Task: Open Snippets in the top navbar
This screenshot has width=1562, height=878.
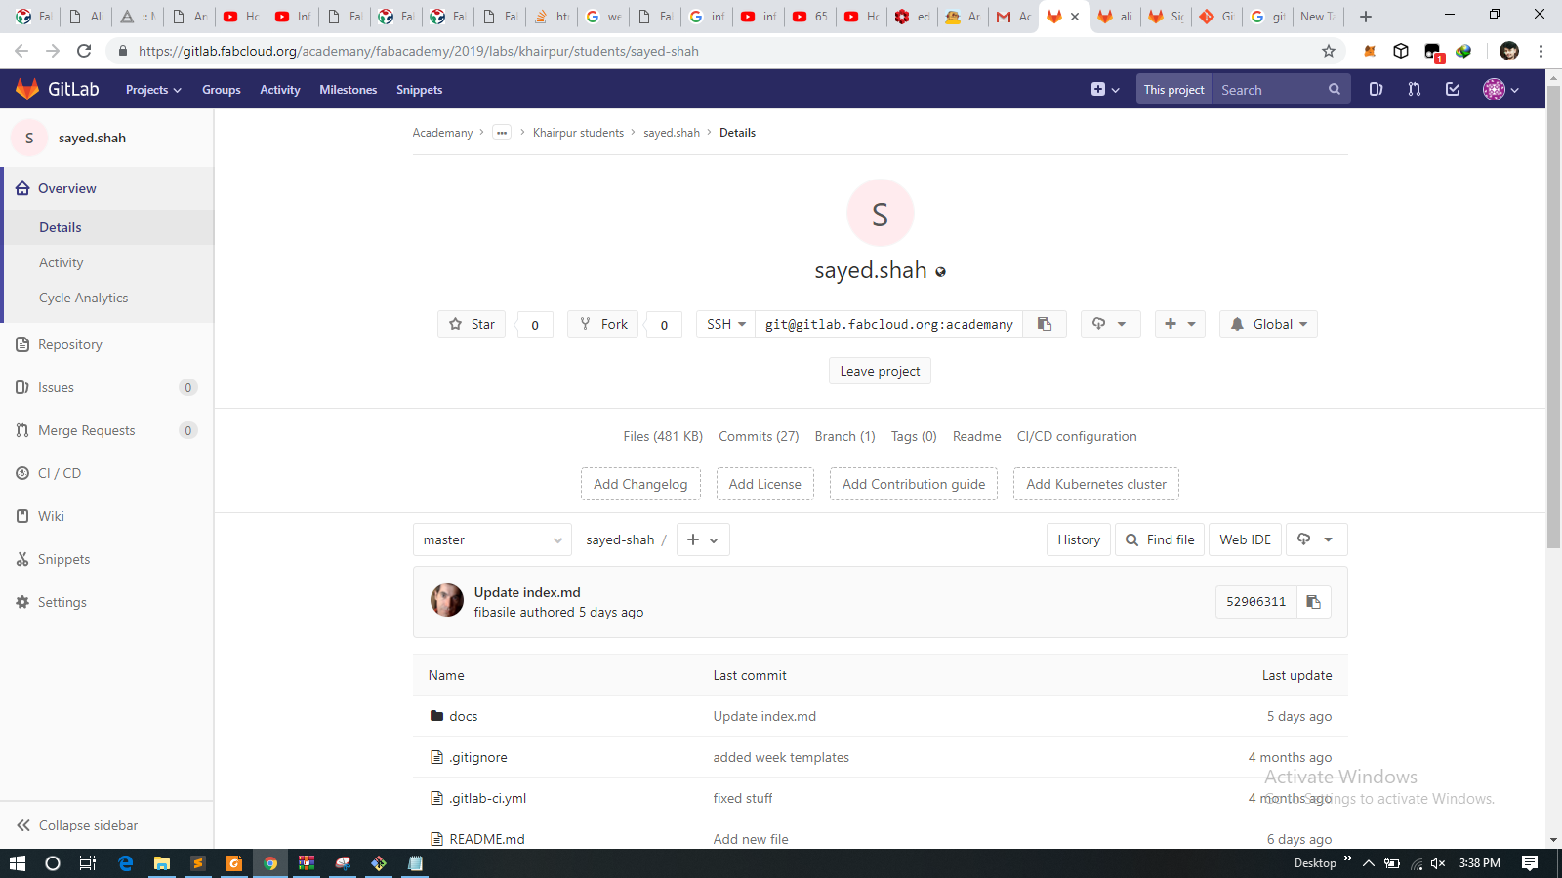Action: click(420, 90)
